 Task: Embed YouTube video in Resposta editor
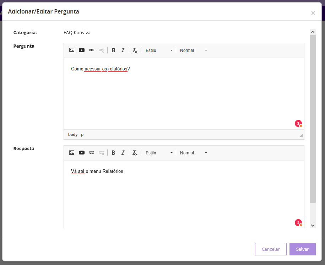point(82,153)
